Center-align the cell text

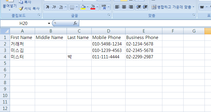[124, 7]
